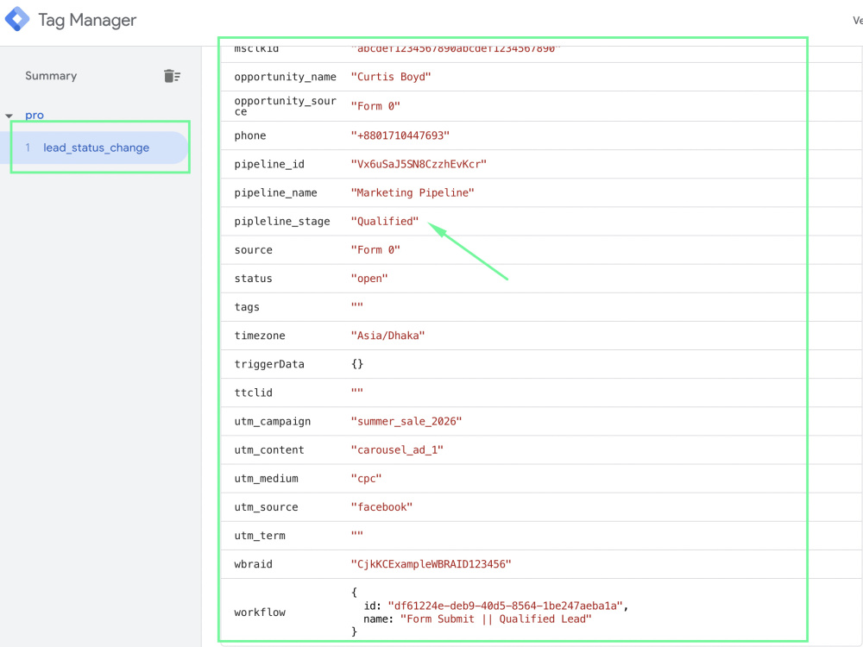Select the wbraid value "CjkKCExampleWBRAID123456"

(x=431, y=564)
